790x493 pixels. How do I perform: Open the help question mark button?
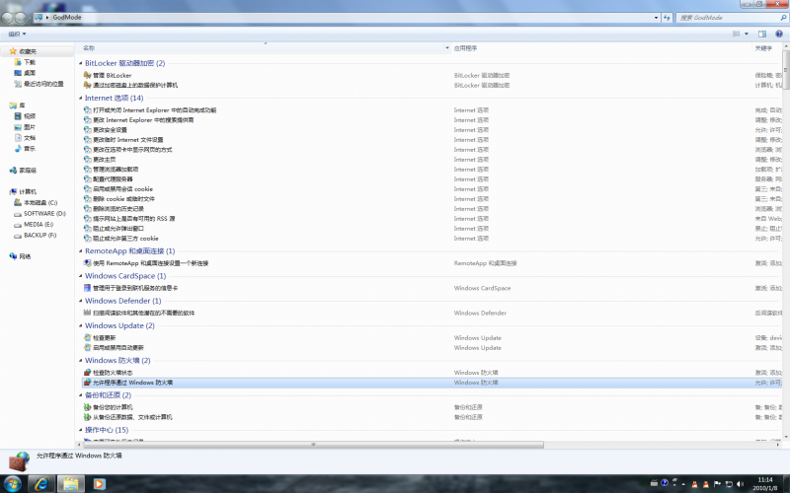coord(778,34)
